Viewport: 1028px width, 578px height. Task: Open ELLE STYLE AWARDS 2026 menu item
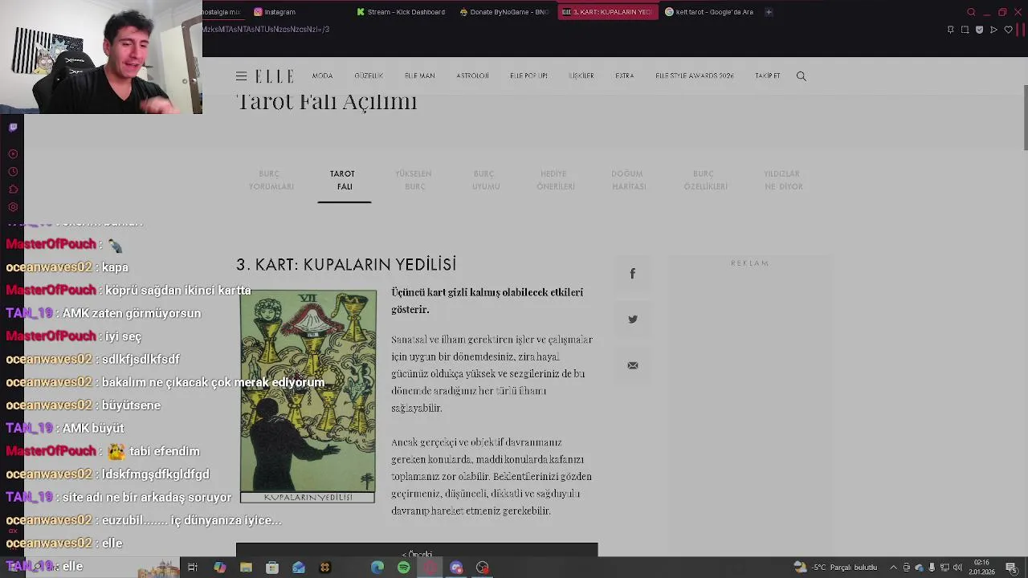[x=695, y=76]
